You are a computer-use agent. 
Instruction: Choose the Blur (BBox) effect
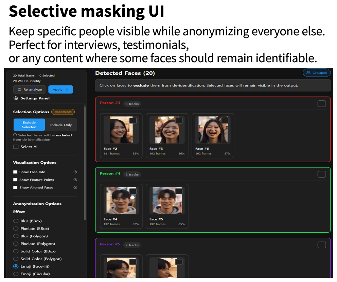coord(16,221)
